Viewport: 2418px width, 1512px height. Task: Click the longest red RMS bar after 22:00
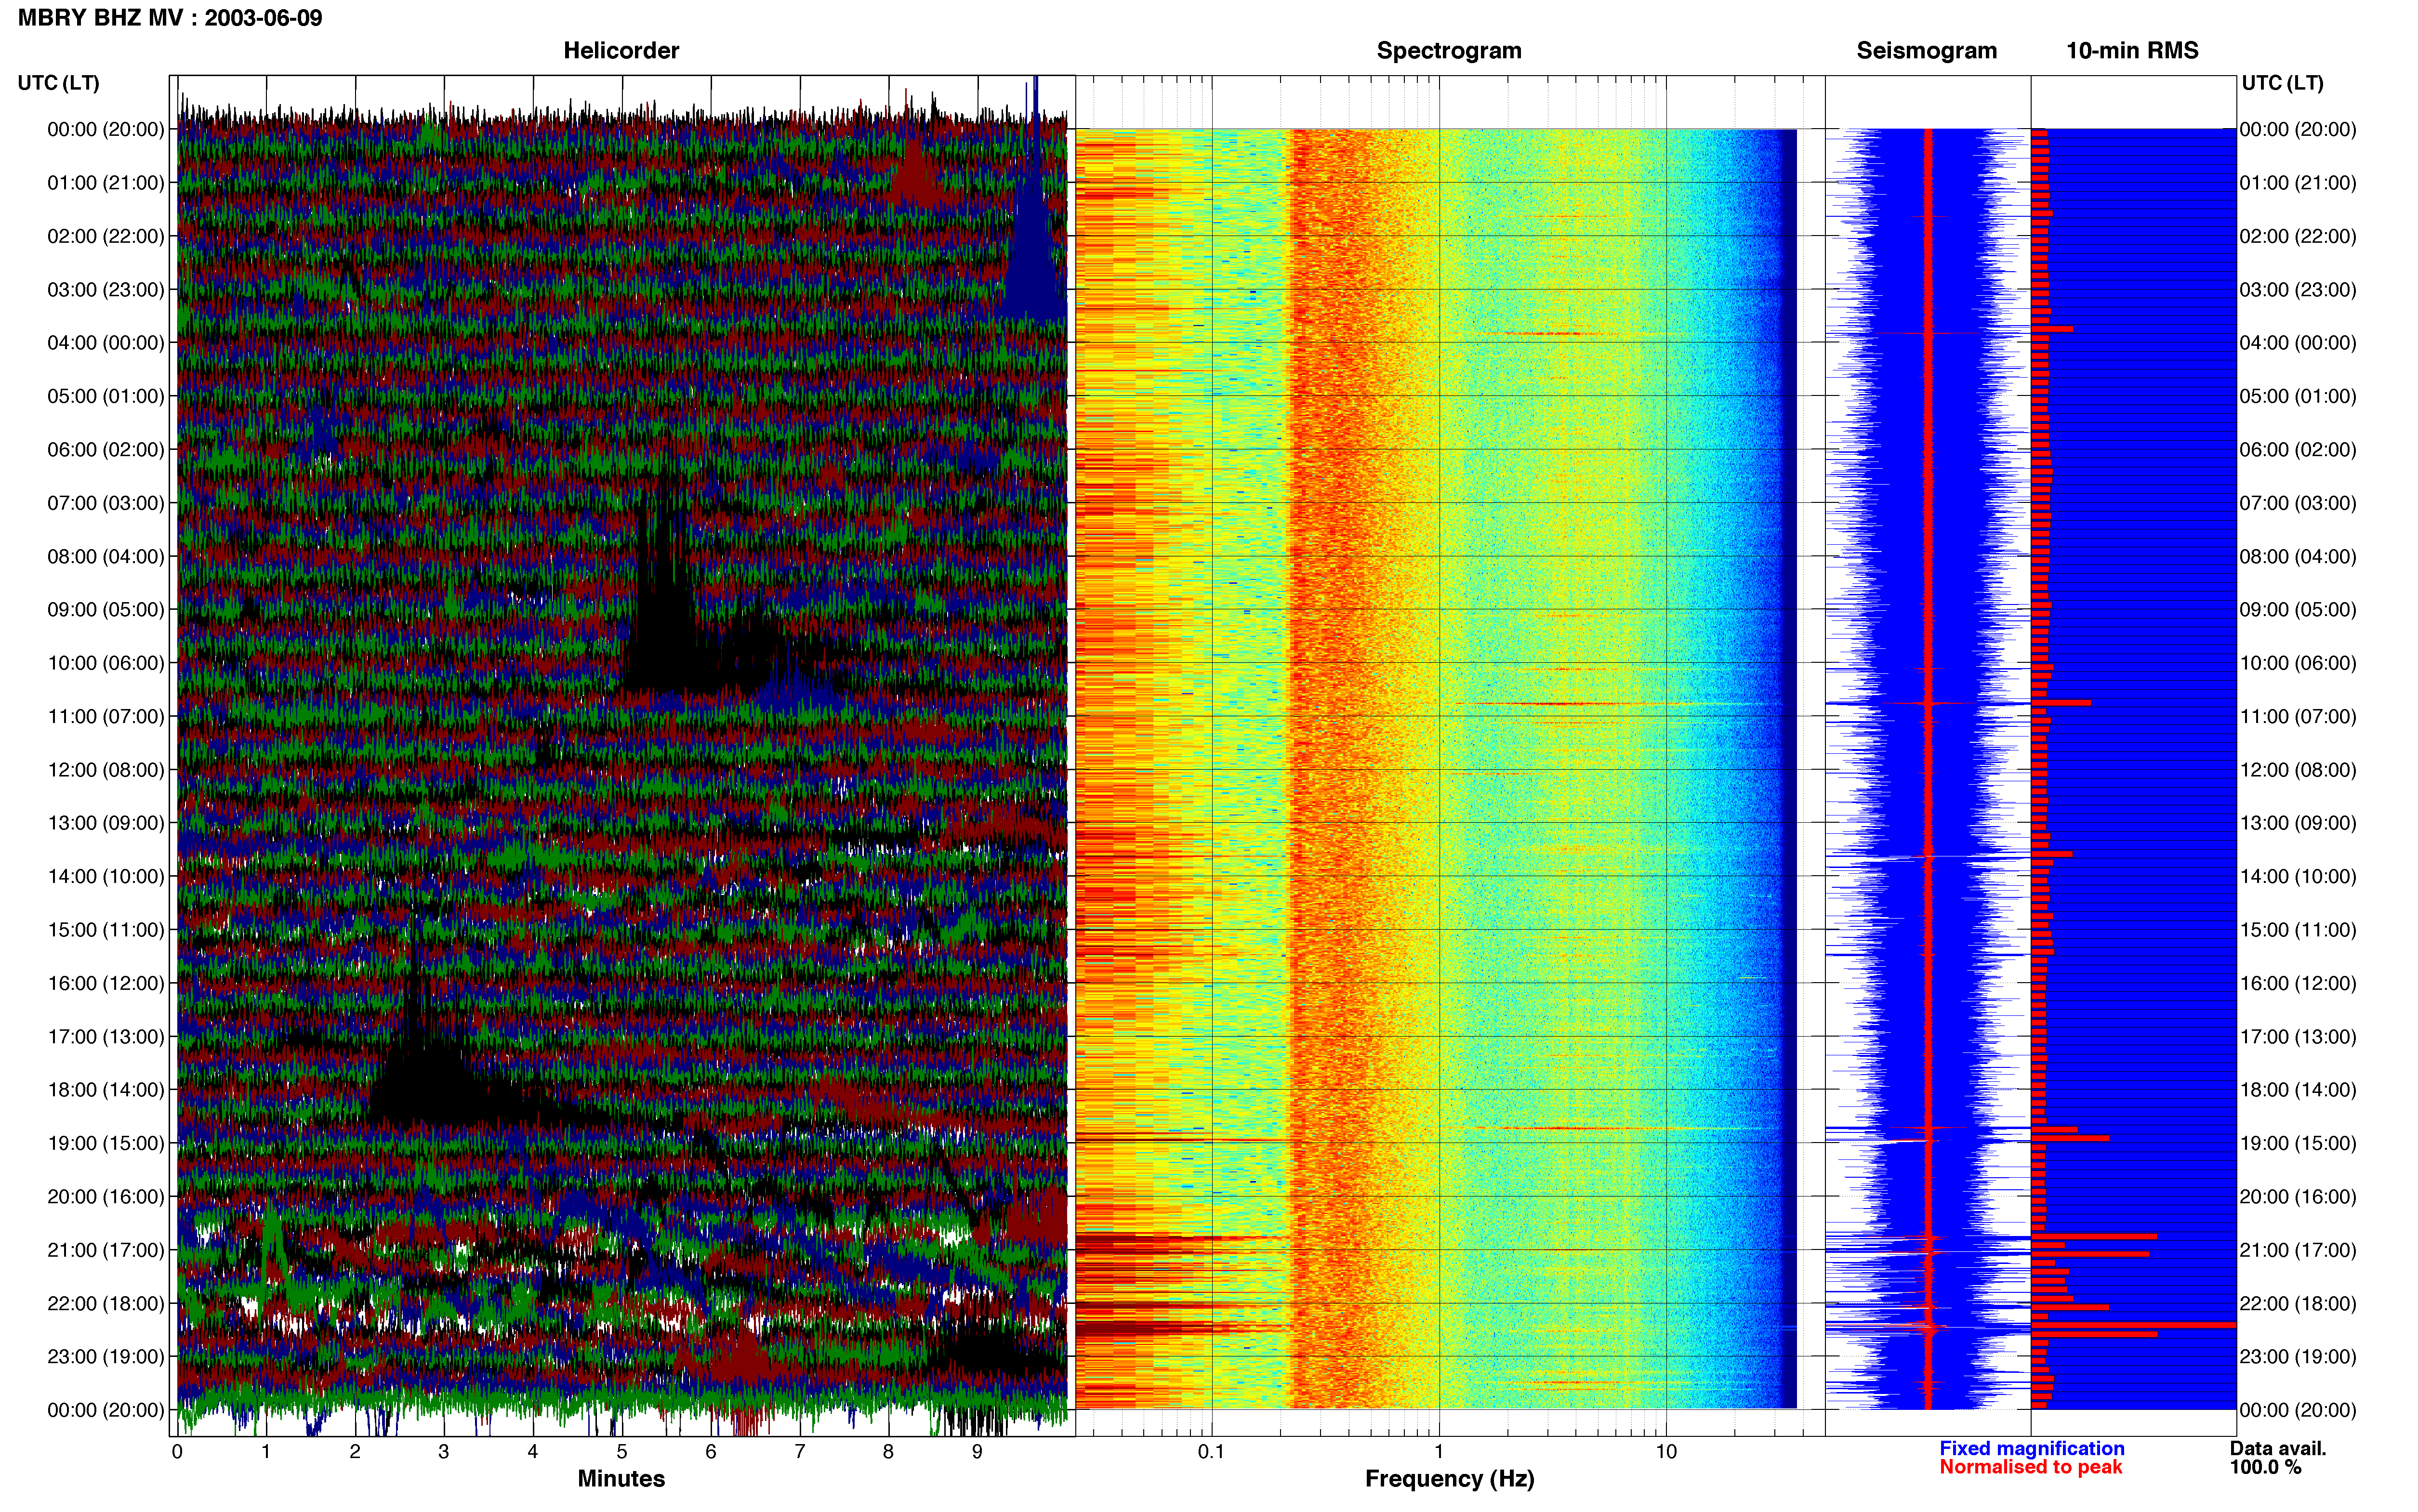click(2134, 1325)
